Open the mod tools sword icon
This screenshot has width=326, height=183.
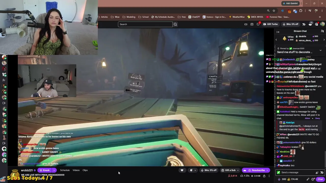pos(308,179)
